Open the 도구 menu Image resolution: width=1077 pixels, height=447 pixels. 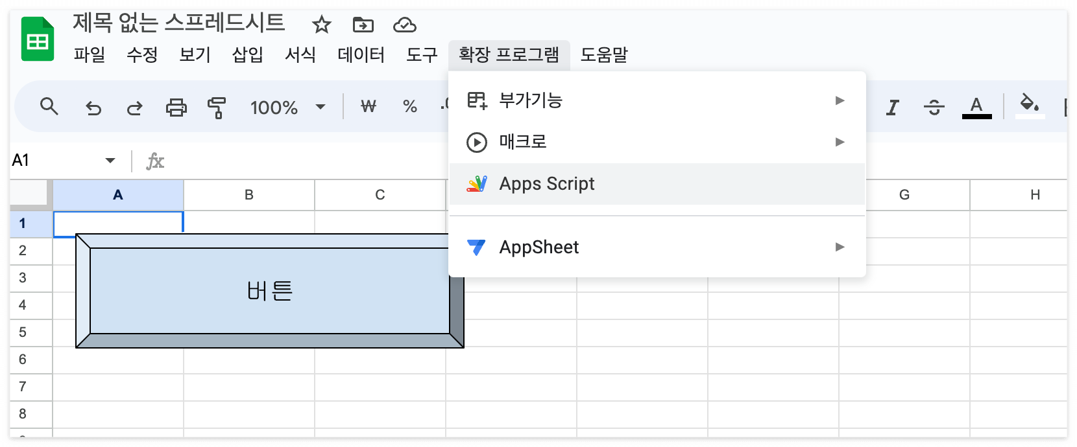tap(422, 54)
